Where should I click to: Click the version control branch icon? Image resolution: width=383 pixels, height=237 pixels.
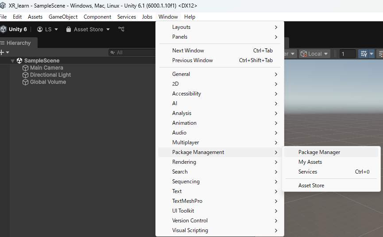(121, 29)
